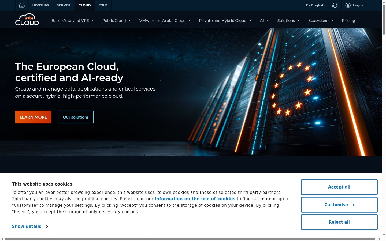Image resolution: width=386 pixels, height=241 pixels.
Task: Open the HOSTING tab
Action: 40,5
